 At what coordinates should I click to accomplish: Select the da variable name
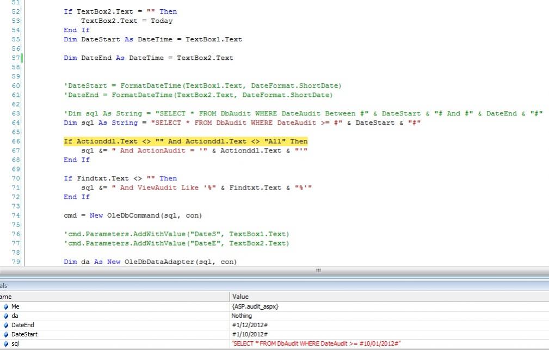15,316
